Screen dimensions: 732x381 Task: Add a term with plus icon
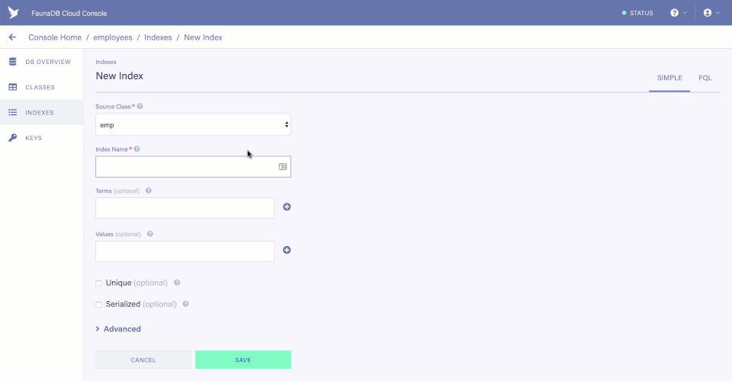point(287,207)
